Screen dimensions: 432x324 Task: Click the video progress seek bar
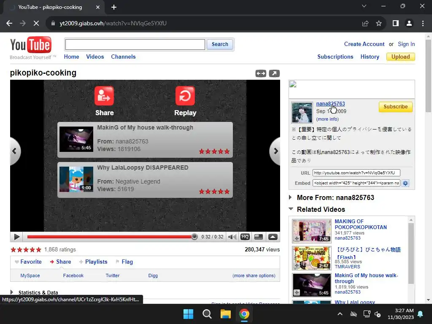click(111, 237)
